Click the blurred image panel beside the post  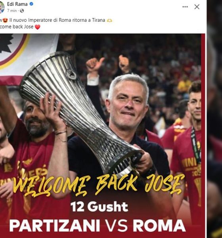(x=214, y=119)
